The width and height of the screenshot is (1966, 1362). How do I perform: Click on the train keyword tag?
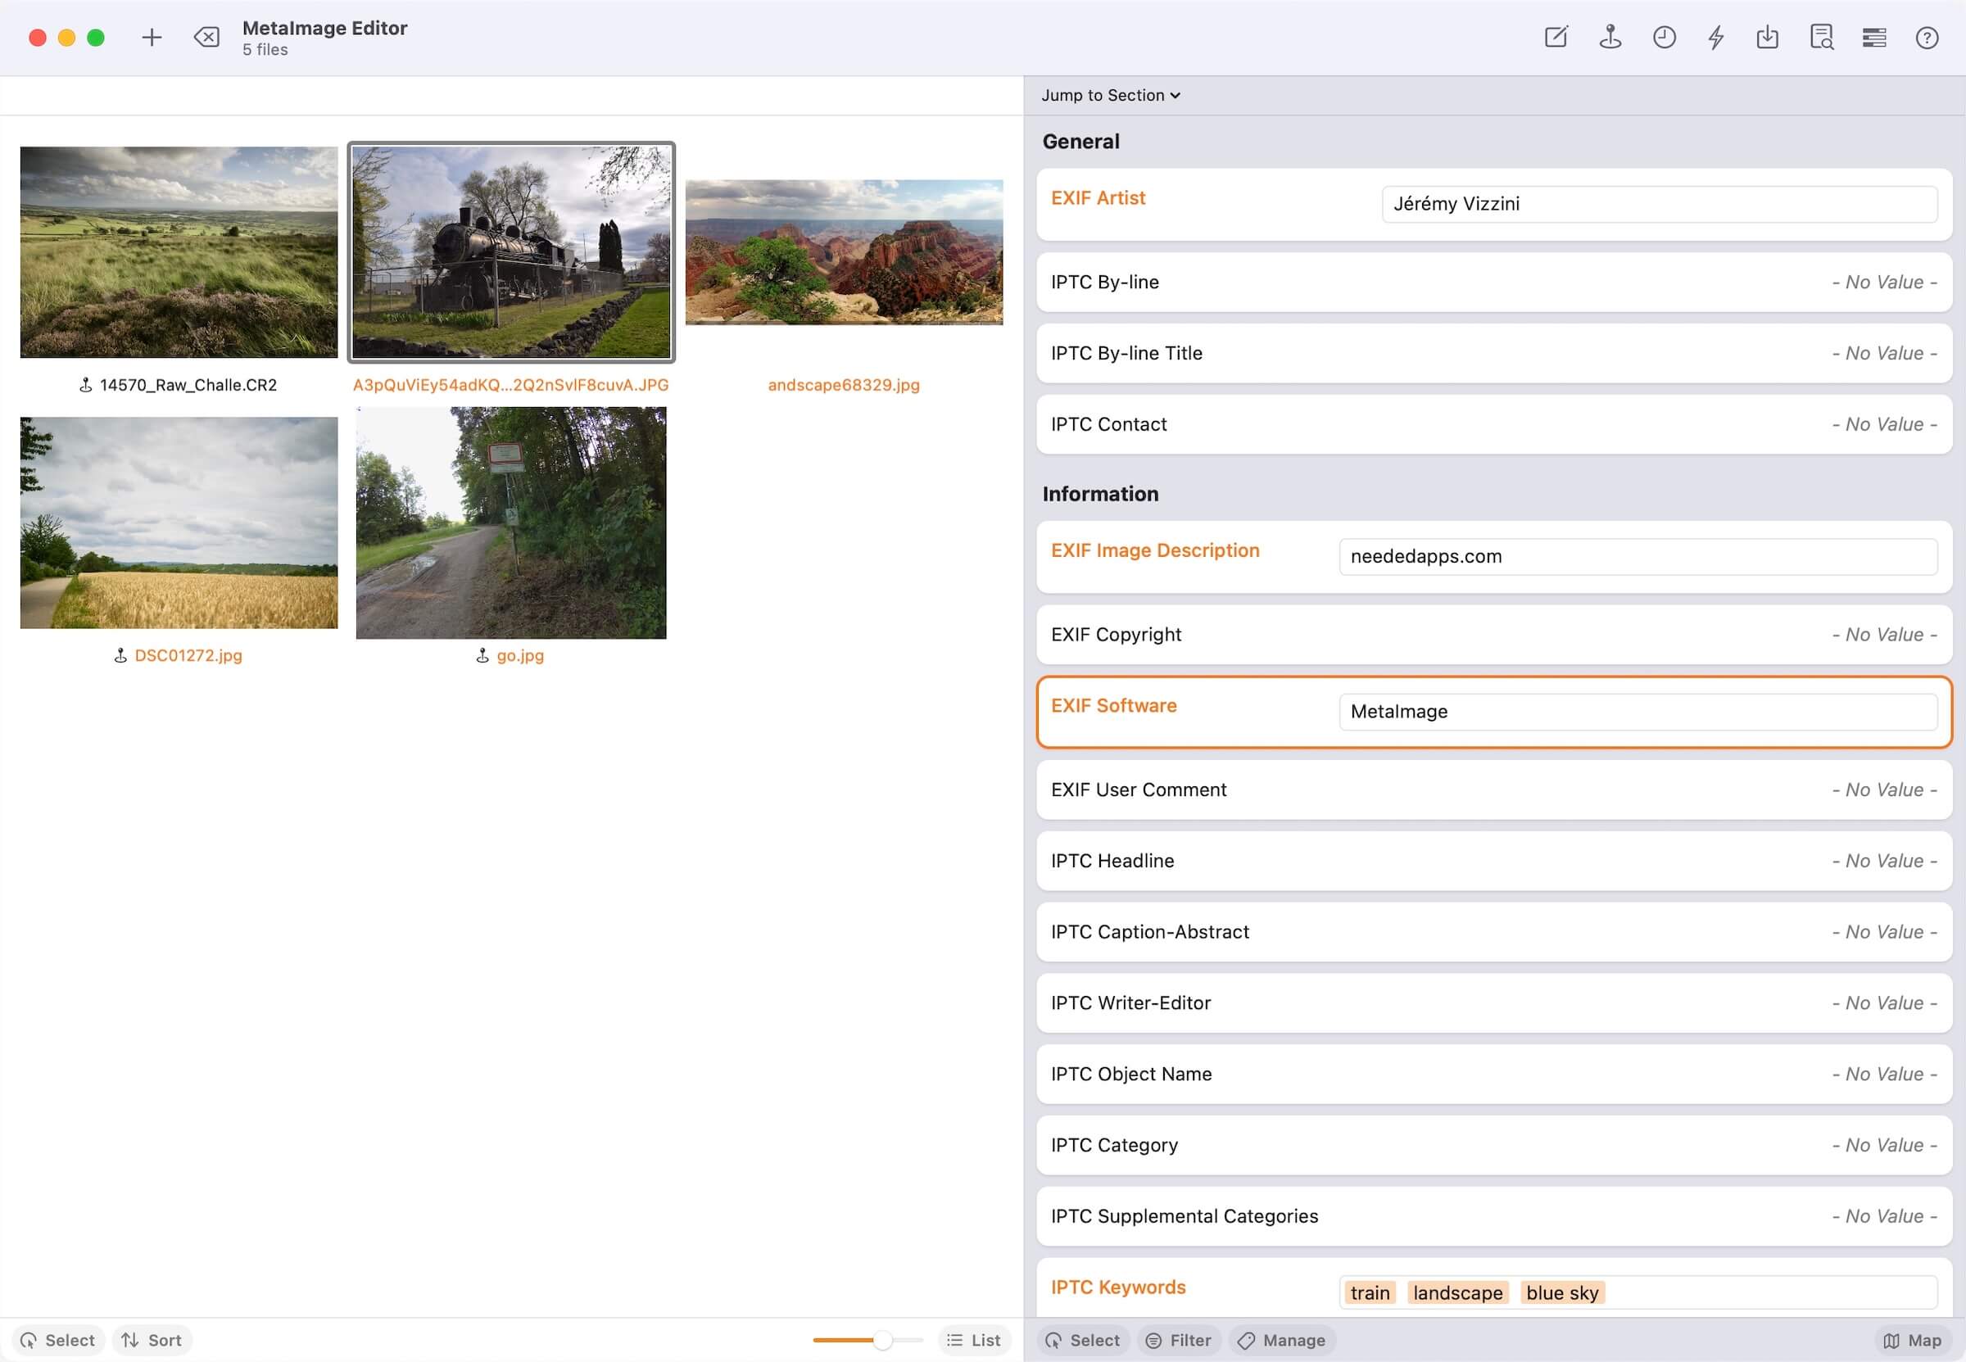(x=1367, y=1293)
